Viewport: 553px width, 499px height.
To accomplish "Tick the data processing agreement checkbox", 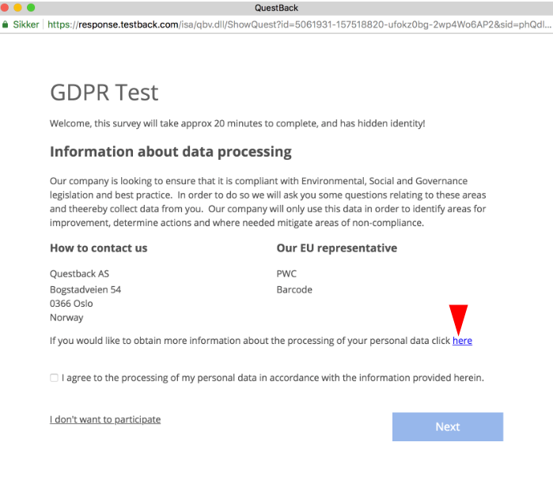I will [x=54, y=378].
